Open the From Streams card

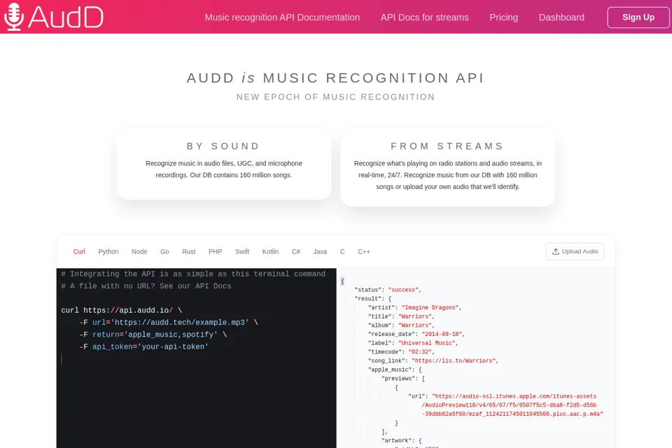point(447,169)
